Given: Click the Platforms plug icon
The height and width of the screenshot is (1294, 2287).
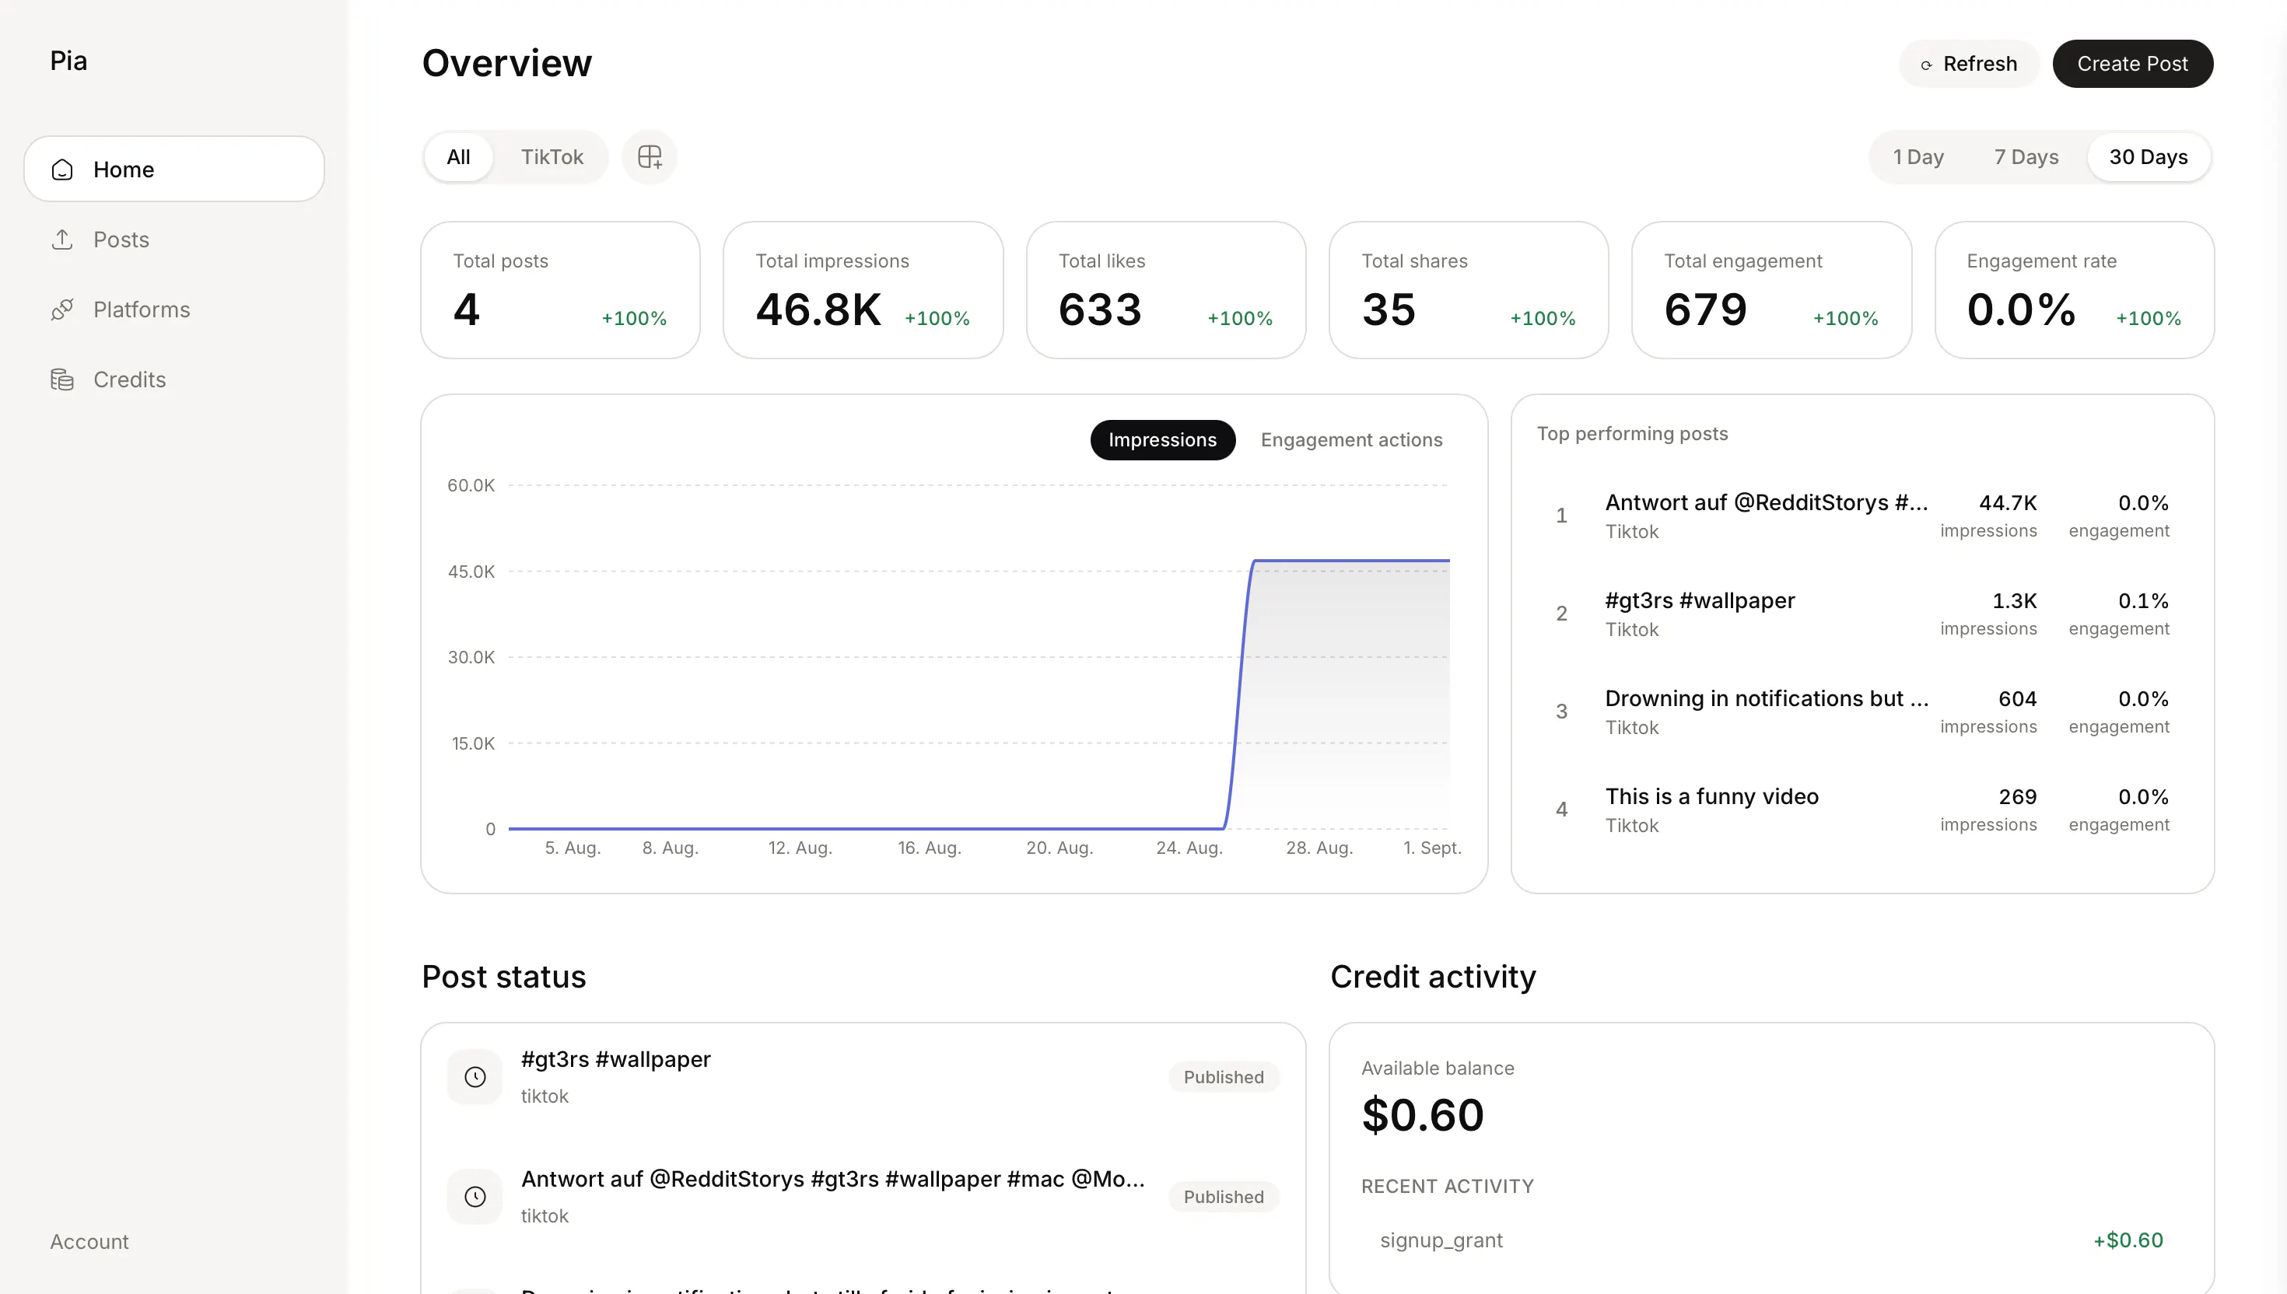Looking at the screenshot, I should [x=62, y=310].
